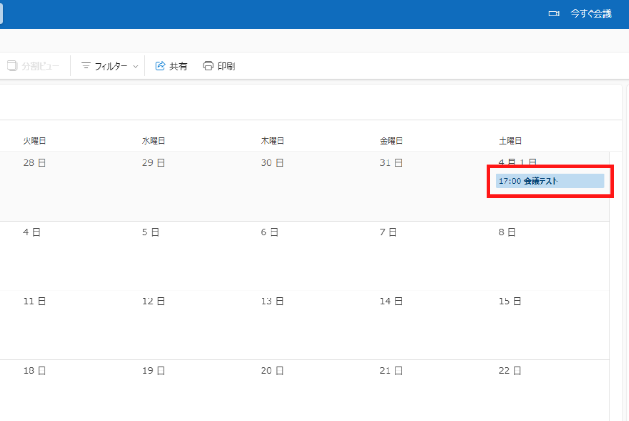Start an instant meeting via the camera icon

554,14
